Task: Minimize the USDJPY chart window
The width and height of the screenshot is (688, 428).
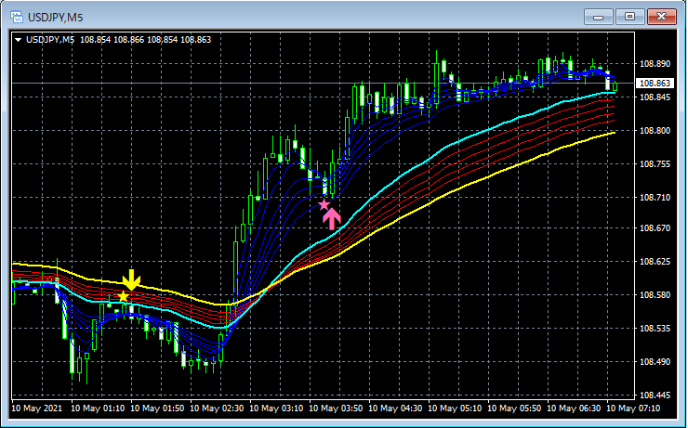Action: [x=598, y=17]
